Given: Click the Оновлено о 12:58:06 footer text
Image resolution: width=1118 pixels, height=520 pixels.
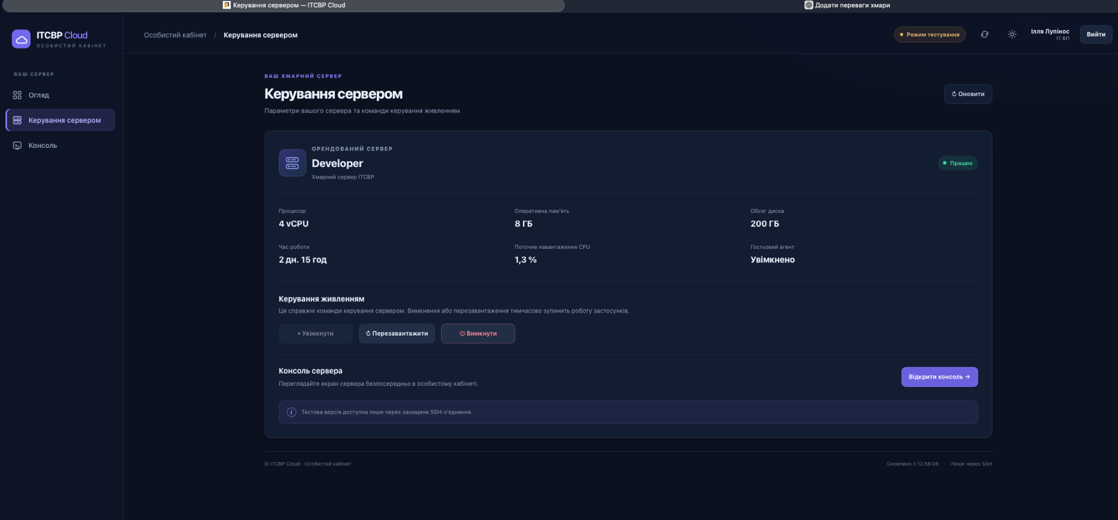Looking at the screenshot, I should (912, 464).
